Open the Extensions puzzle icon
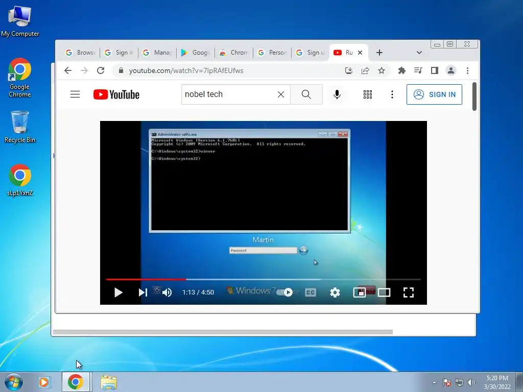 point(401,70)
